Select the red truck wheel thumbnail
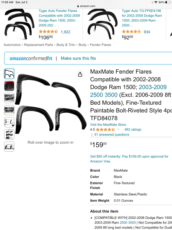172x230 pixels. point(9,86)
